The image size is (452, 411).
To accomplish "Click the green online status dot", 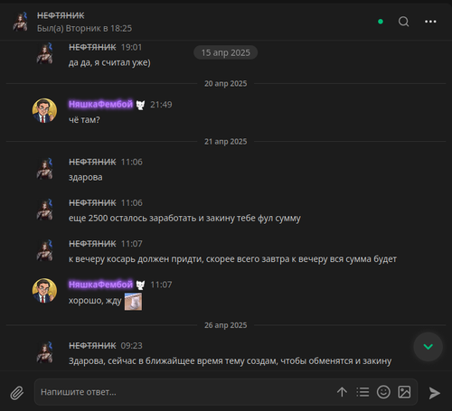I will point(381,22).
